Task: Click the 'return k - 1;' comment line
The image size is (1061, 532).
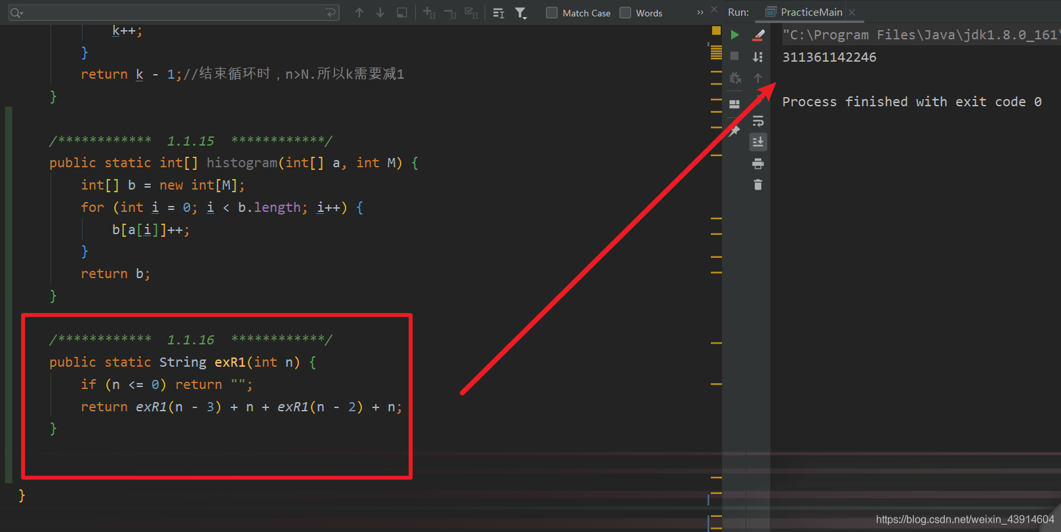Action: pos(243,74)
